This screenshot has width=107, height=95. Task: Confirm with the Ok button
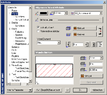pyautogui.click(x=80, y=90)
